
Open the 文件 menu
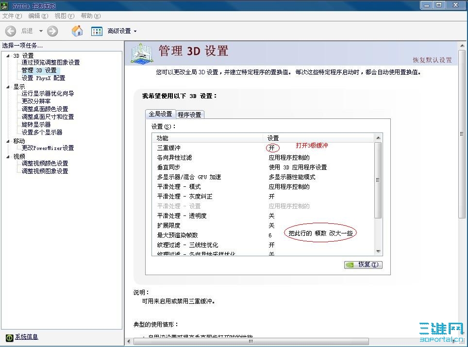click(x=12, y=16)
